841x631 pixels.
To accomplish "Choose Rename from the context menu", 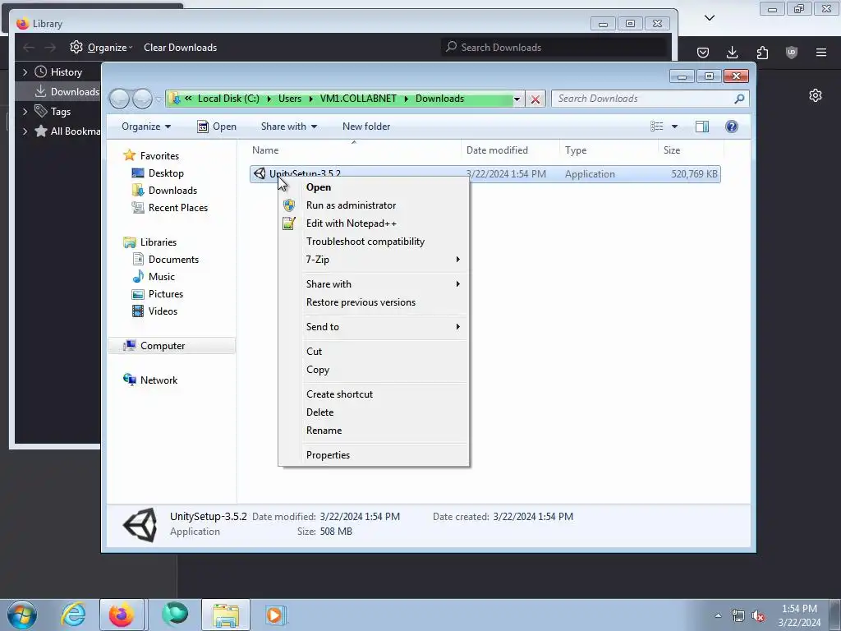I will (x=324, y=431).
